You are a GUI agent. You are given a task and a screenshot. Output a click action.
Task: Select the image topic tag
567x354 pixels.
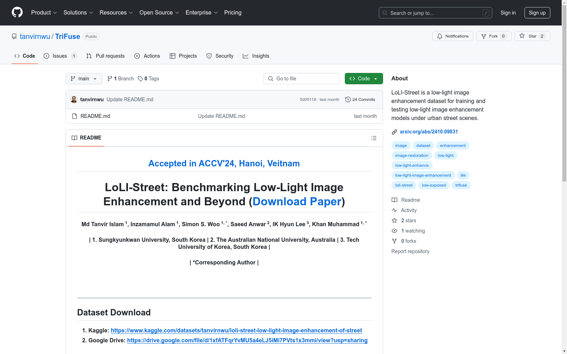click(x=401, y=145)
